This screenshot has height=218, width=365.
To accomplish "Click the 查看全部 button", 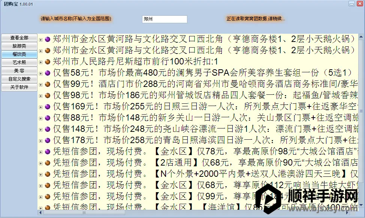I will pyautogui.click(x=19, y=38).
